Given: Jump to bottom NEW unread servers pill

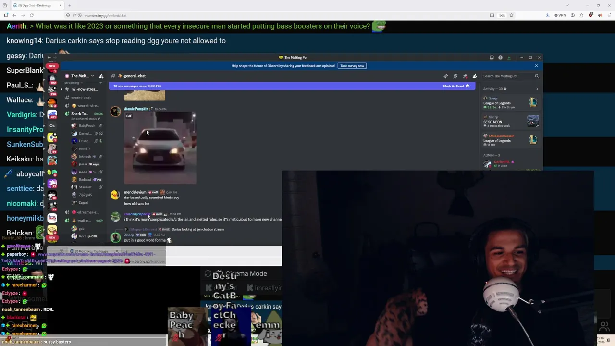Looking at the screenshot, I should [x=52, y=237].
